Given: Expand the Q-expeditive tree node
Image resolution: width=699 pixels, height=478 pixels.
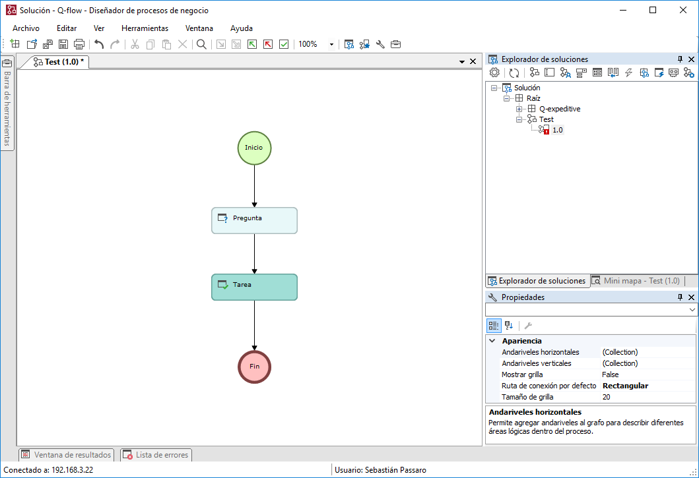Looking at the screenshot, I should click(519, 109).
